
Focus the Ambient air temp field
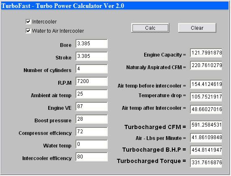[92, 94]
